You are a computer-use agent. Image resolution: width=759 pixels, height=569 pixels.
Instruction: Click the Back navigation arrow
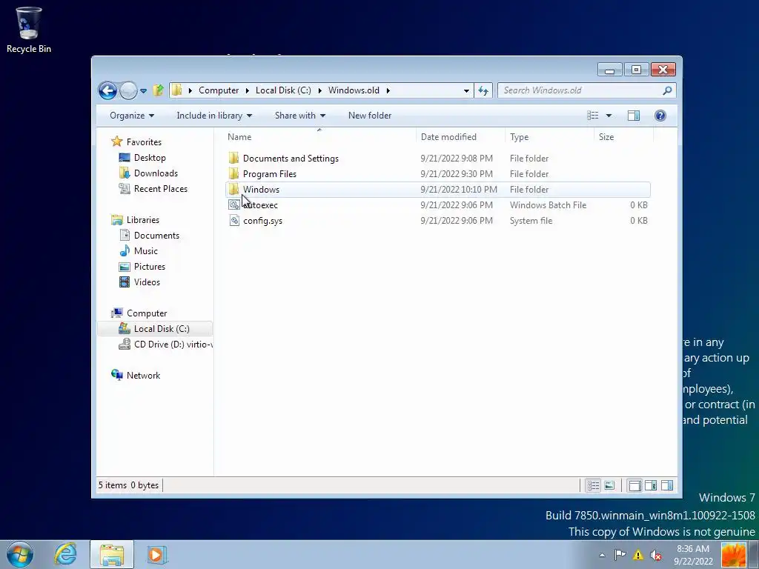(107, 90)
